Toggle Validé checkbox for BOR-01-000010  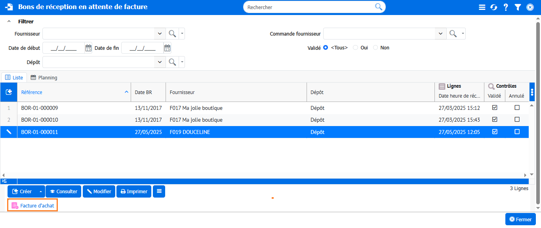pyautogui.click(x=495, y=120)
